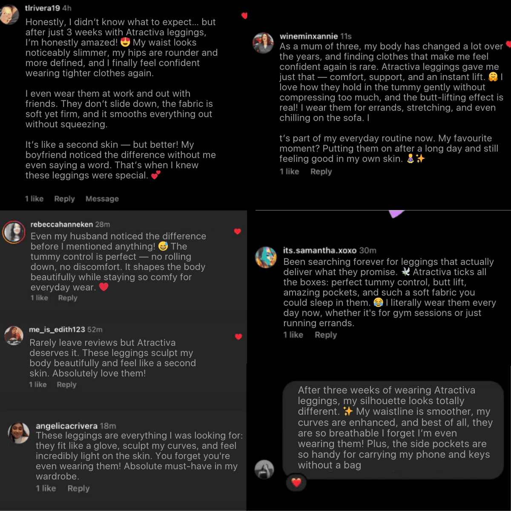This screenshot has width=511, height=511.
Task: Like tlrivera19's comment with the heart icon
Action: pos(244,16)
